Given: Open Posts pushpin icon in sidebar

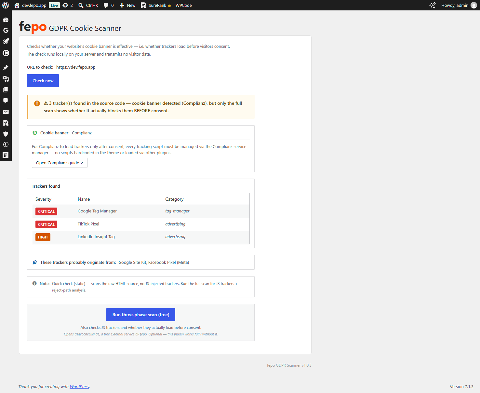Looking at the screenshot, I should [x=6, y=68].
